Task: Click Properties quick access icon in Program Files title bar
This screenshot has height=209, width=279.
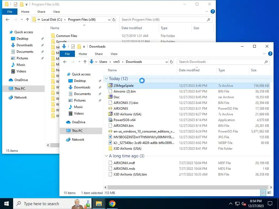Action: click(16, 4)
